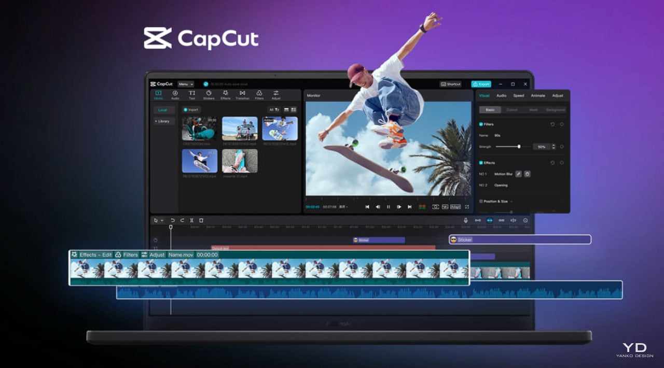The image size is (664, 368).
Task: Click the filter Strength slider handle
Action: tap(519, 147)
